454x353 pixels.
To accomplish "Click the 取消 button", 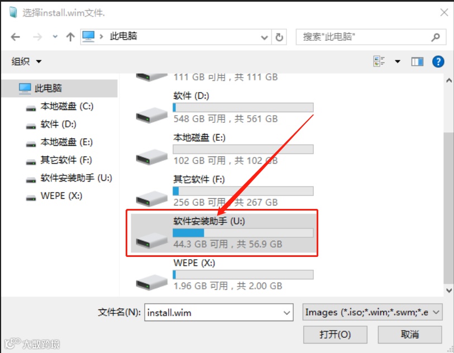I will tap(410, 335).
